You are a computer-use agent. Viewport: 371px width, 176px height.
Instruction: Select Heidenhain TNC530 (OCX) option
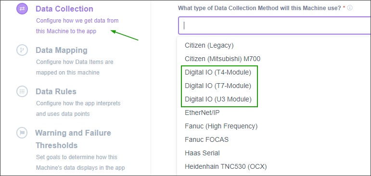274,166
